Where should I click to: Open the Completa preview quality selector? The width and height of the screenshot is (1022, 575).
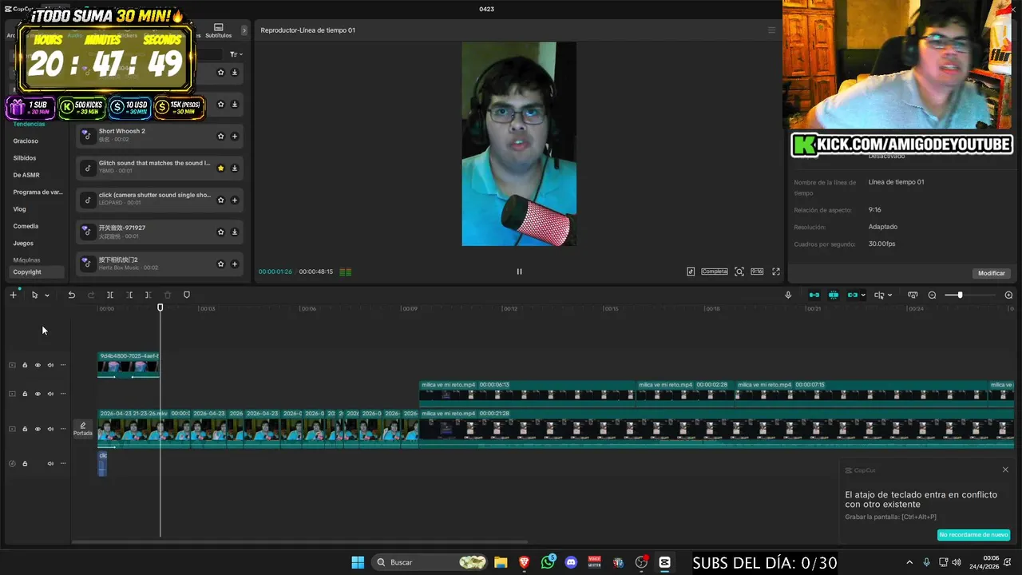pos(715,272)
